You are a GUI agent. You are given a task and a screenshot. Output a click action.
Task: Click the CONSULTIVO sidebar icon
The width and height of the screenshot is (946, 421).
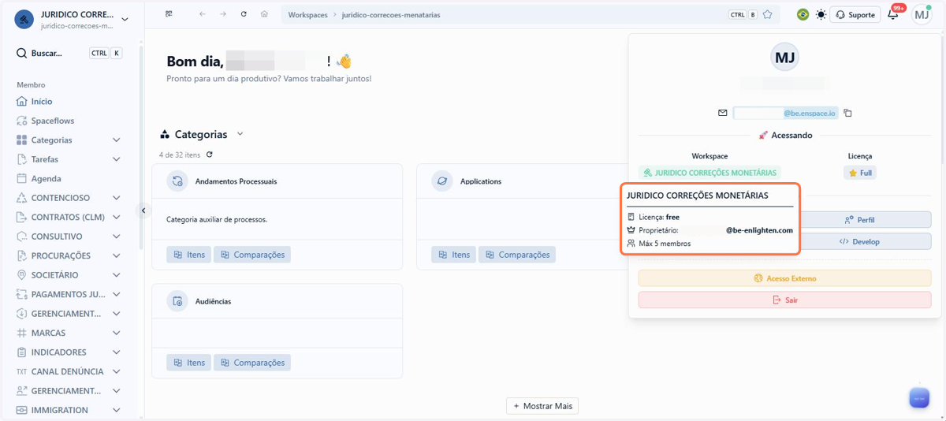(x=22, y=237)
